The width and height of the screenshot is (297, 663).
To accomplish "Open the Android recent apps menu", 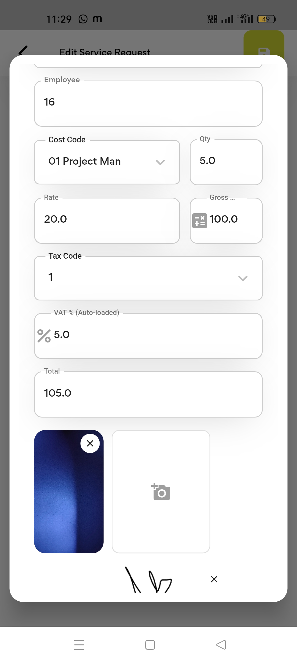I will (79, 645).
